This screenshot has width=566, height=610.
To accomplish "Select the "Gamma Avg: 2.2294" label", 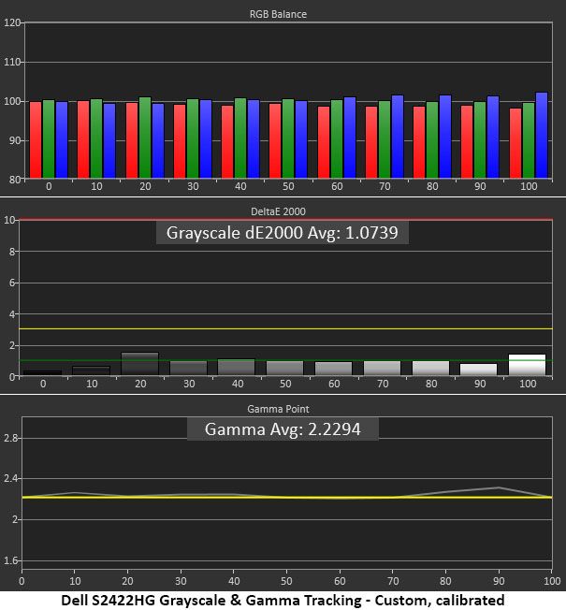I will pos(283,429).
